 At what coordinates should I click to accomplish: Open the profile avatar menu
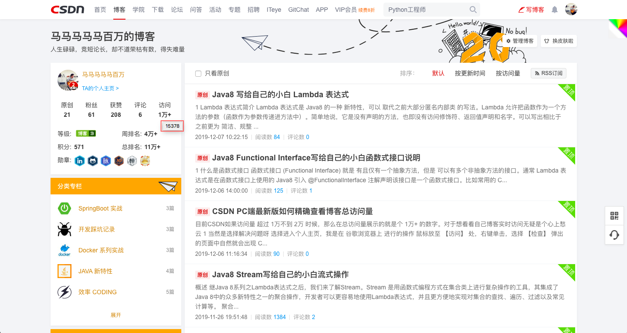coord(571,9)
